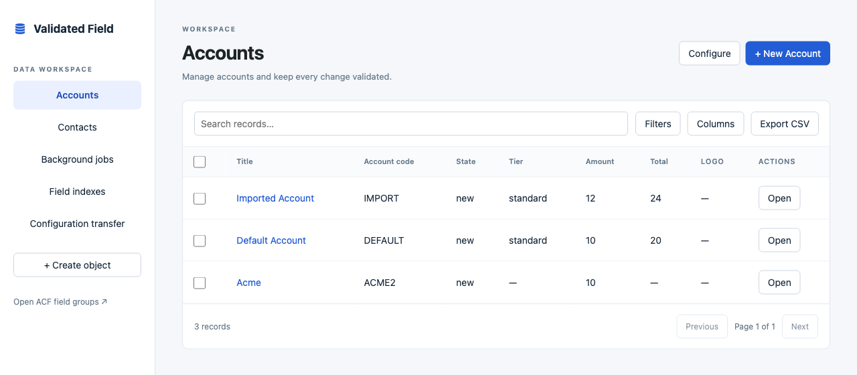Open the Columns chooser

(715, 124)
